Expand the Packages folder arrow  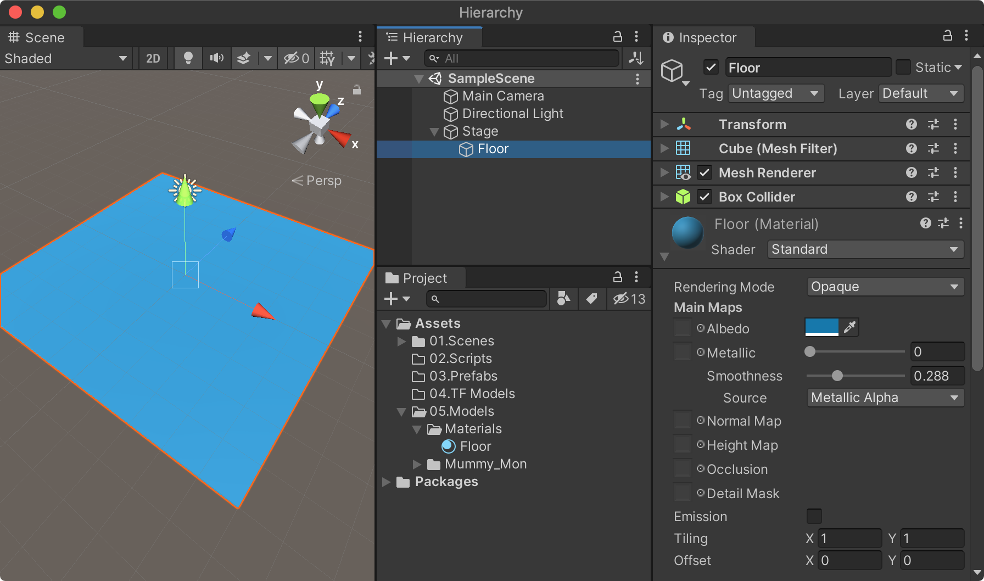[x=386, y=482]
